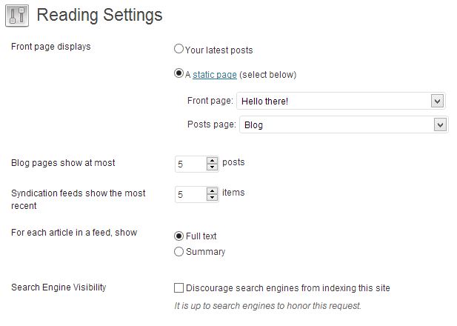Select 'A static page' radio option
Viewport: 457px width, 326px height.
(x=179, y=73)
